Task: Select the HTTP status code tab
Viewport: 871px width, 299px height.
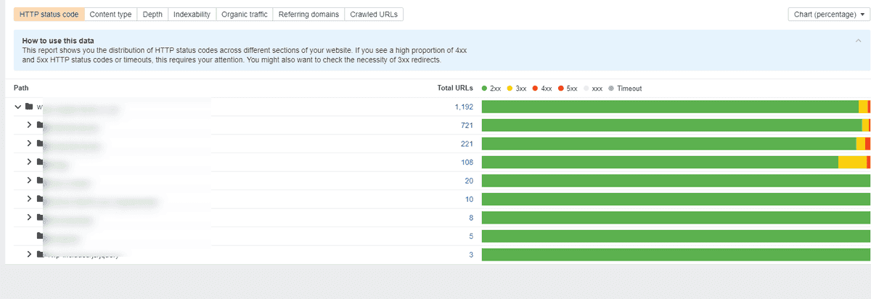Action: (49, 15)
